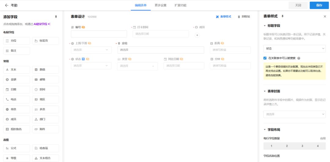Viewport: 330px width, 162px height.
Task: Pin the 添加字段 panel
Action: click(56, 17)
